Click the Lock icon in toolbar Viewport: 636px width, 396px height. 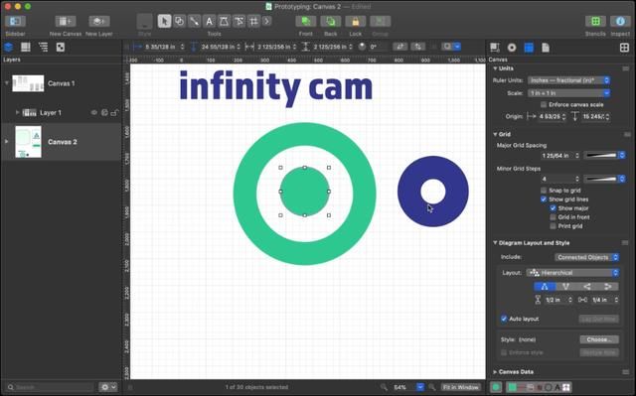point(356,21)
